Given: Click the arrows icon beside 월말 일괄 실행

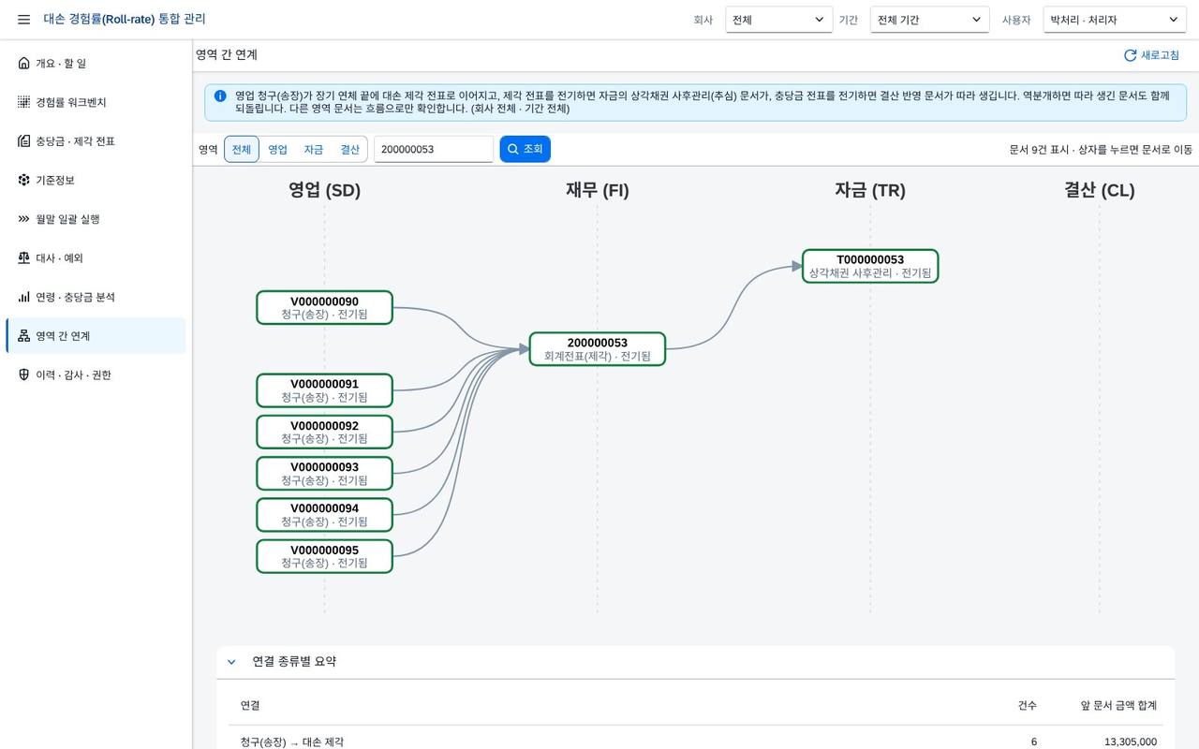Looking at the screenshot, I should tap(23, 219).
